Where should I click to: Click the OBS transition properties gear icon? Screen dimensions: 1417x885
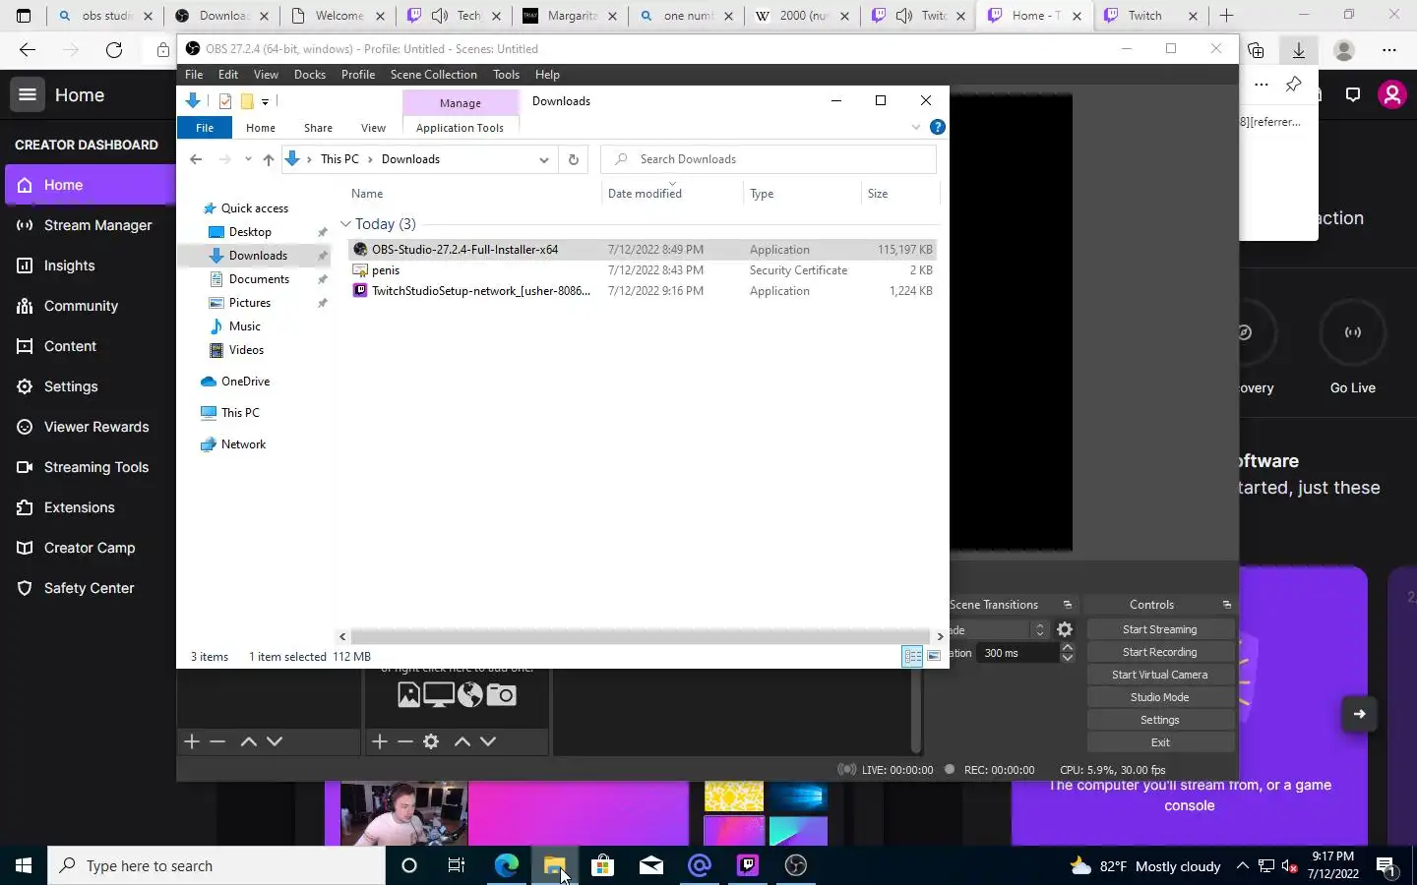(x=1065, y=629)
